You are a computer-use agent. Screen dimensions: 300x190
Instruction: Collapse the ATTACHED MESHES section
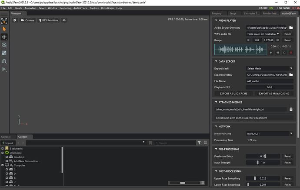(216, 102)
